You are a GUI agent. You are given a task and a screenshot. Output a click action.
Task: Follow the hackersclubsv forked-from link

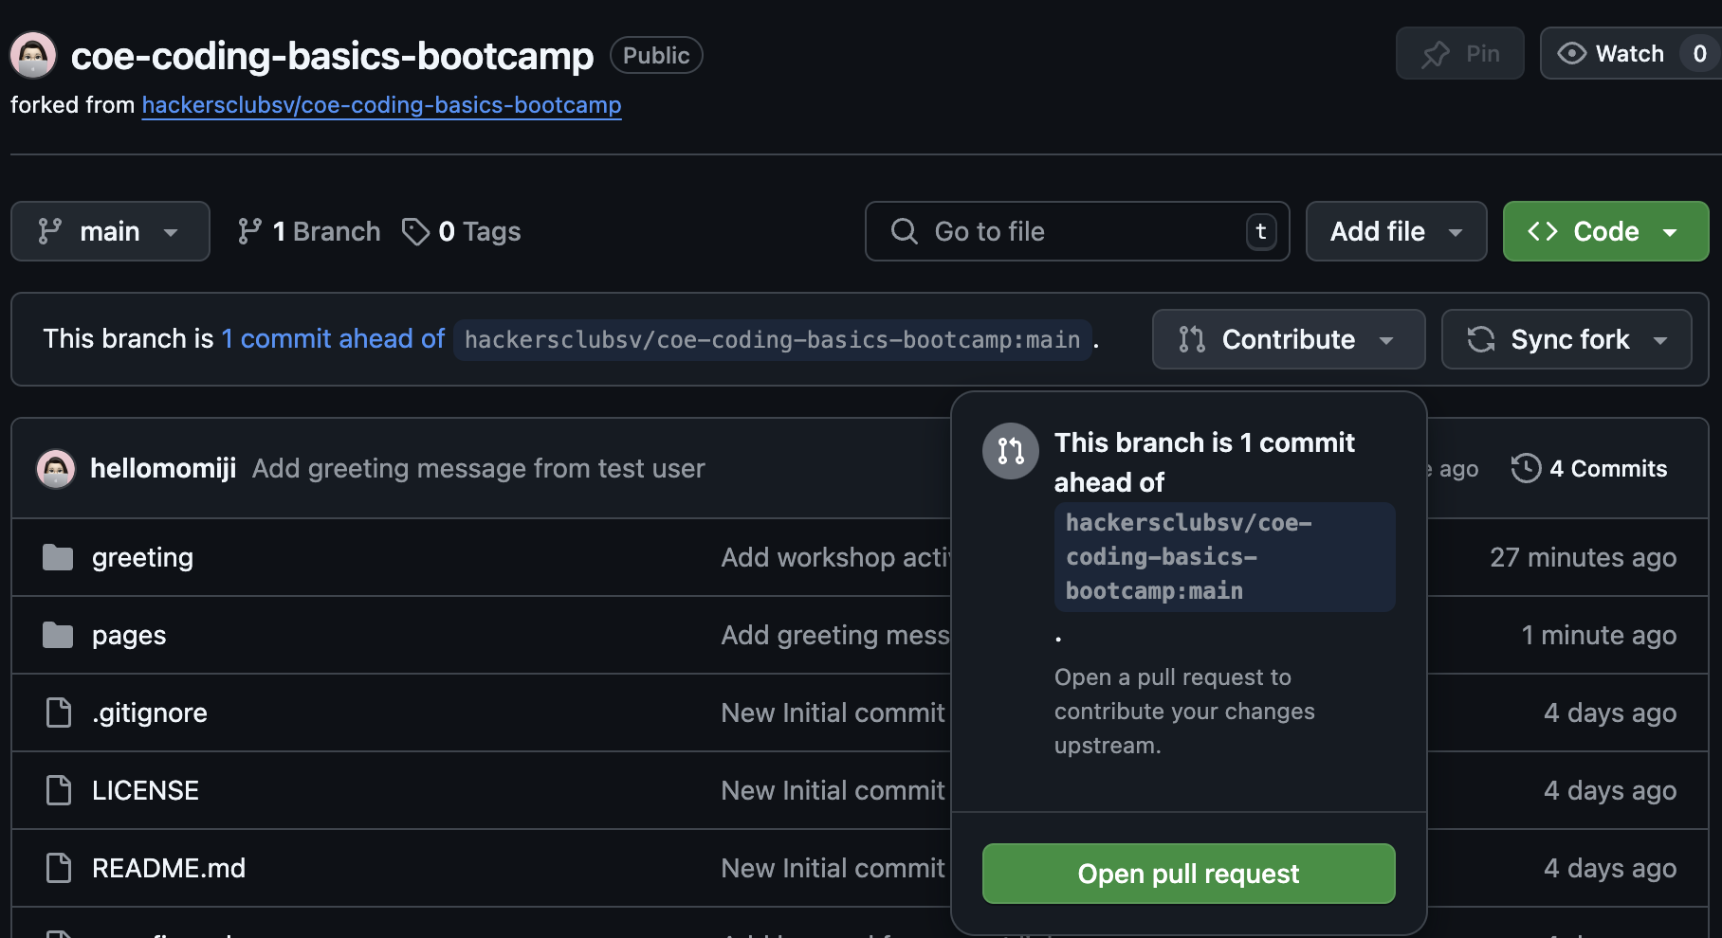tap(381, 105)
